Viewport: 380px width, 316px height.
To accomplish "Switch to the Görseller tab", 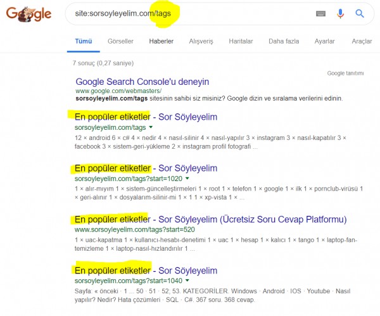I will [x=121, y=41].
